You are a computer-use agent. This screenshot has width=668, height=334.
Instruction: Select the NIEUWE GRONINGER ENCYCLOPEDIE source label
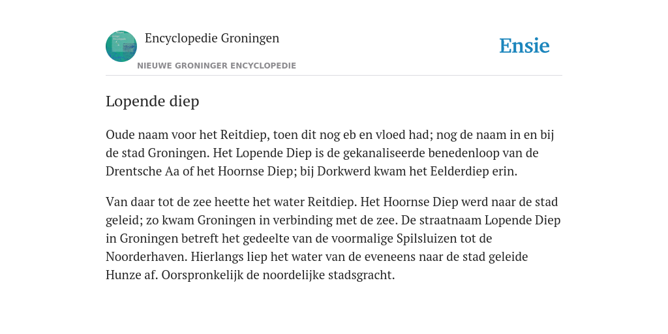217,66
